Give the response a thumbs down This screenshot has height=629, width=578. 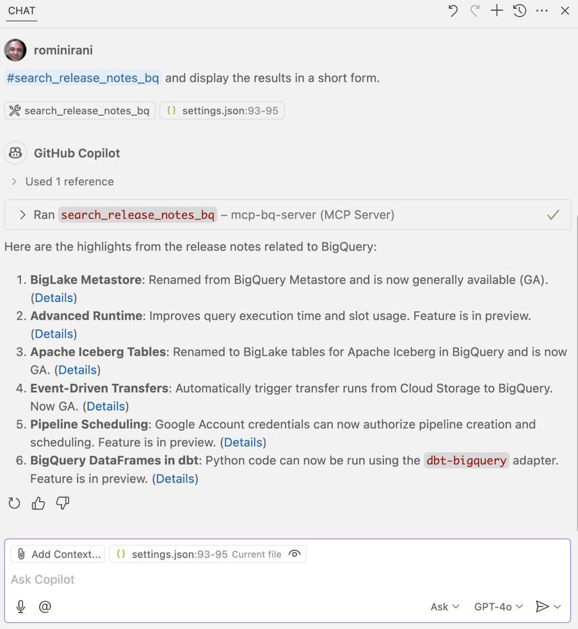(x=62, y=503)
